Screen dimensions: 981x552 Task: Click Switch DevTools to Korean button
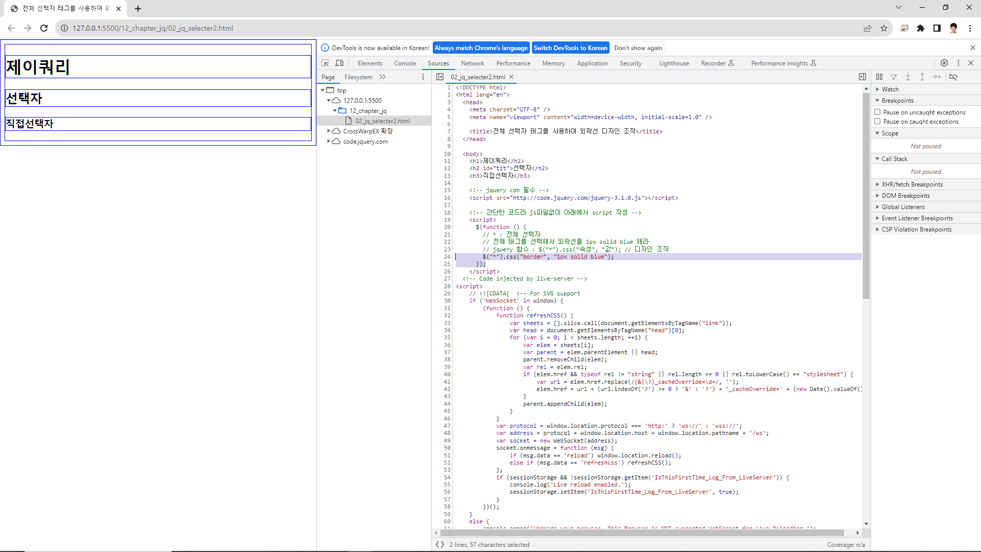point(570,48)
